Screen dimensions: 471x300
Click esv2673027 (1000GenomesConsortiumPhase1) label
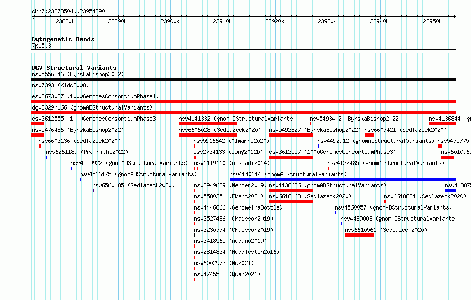point(95,96)
